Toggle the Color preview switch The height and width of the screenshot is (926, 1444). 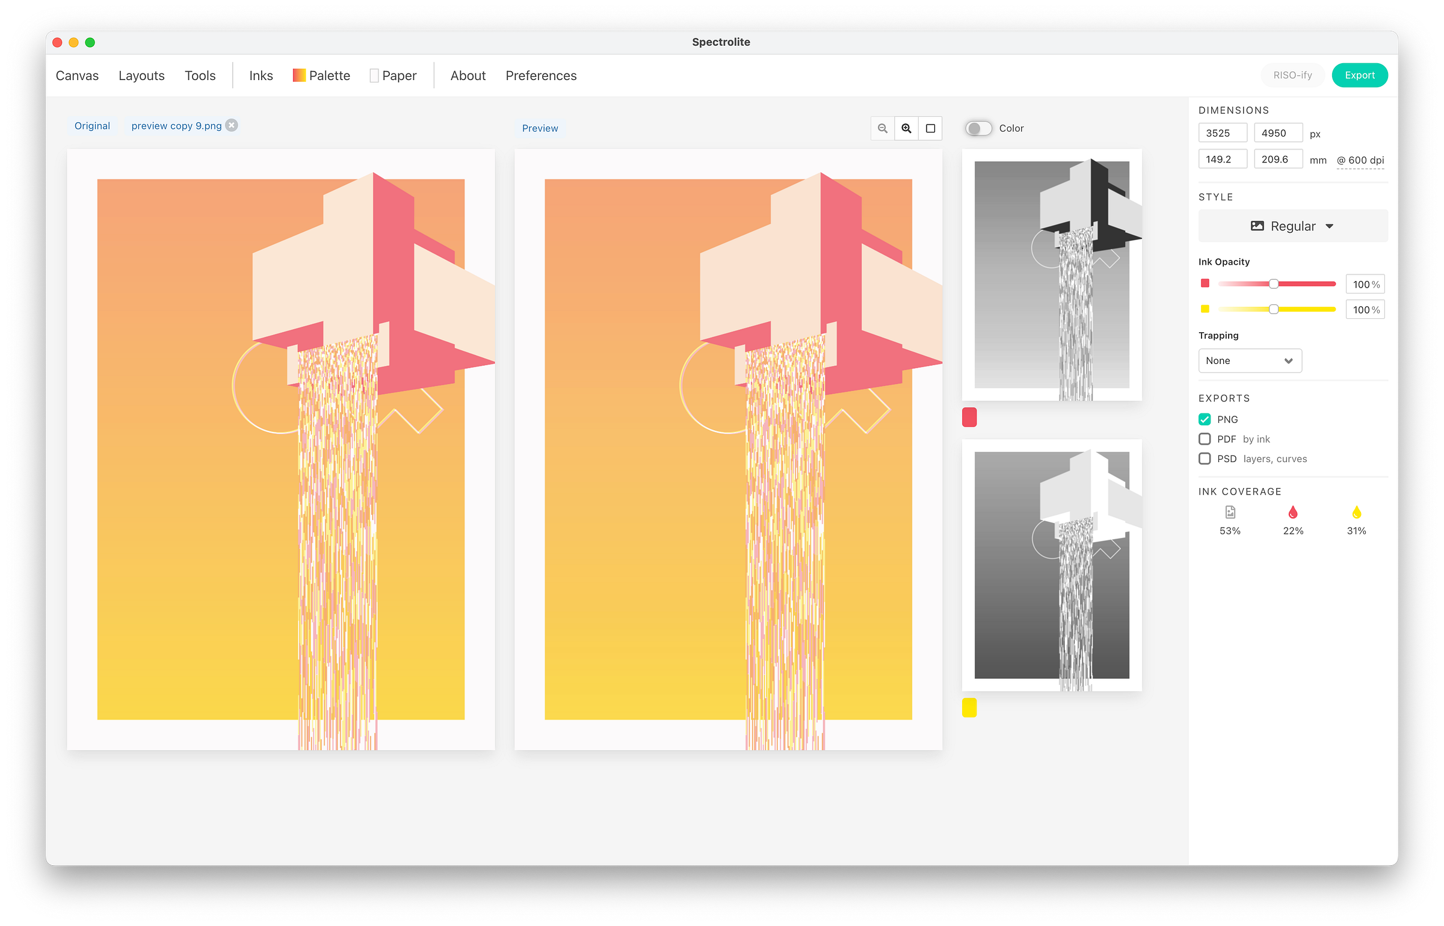click(x=978, y=128)
